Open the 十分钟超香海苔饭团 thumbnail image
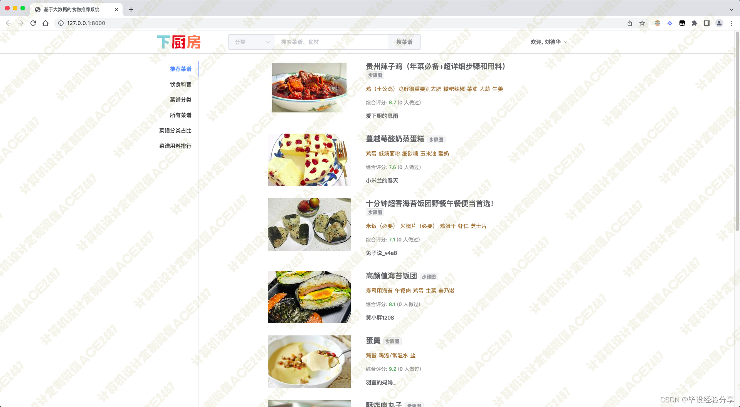This screenshot has width=740, height=407. 309,224
